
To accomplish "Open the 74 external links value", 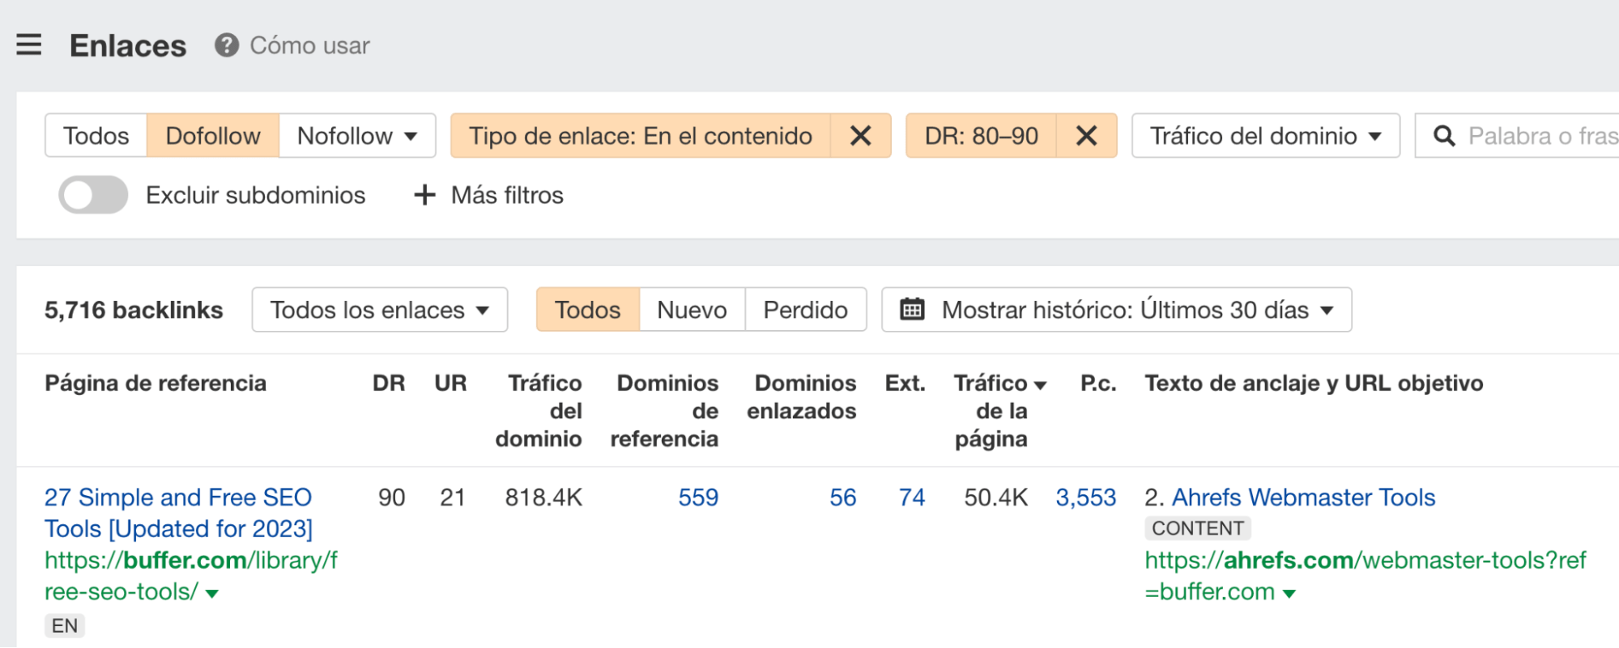I will click(912, 498).
